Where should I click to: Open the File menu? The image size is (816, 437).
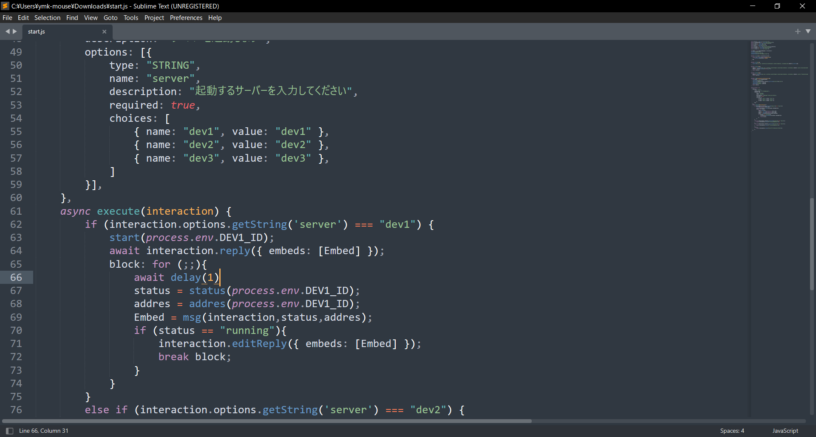pos(7,18)
